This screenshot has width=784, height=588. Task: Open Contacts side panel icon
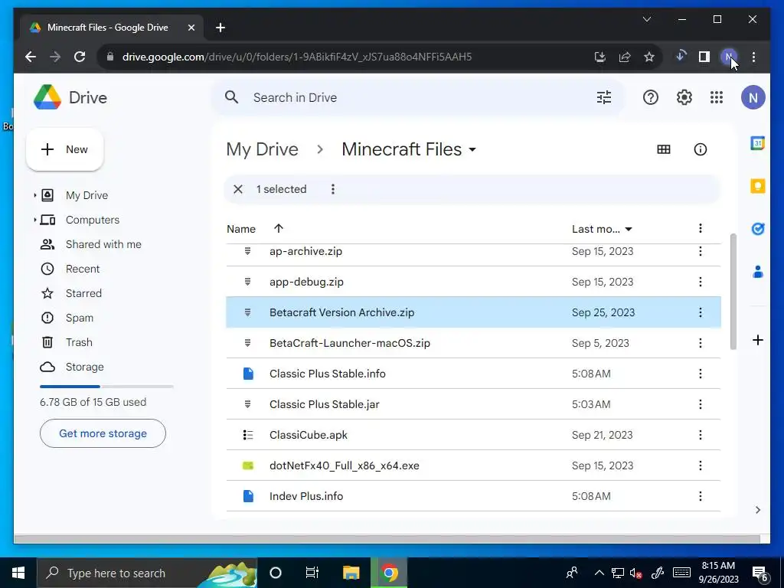[757, 272]
